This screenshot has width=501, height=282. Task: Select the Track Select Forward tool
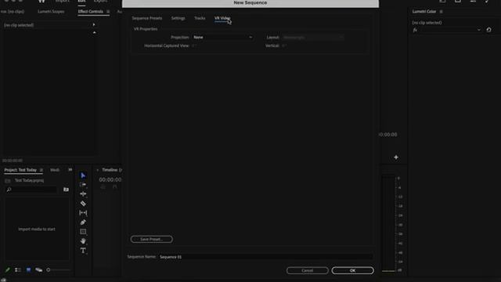coord(83,185)
